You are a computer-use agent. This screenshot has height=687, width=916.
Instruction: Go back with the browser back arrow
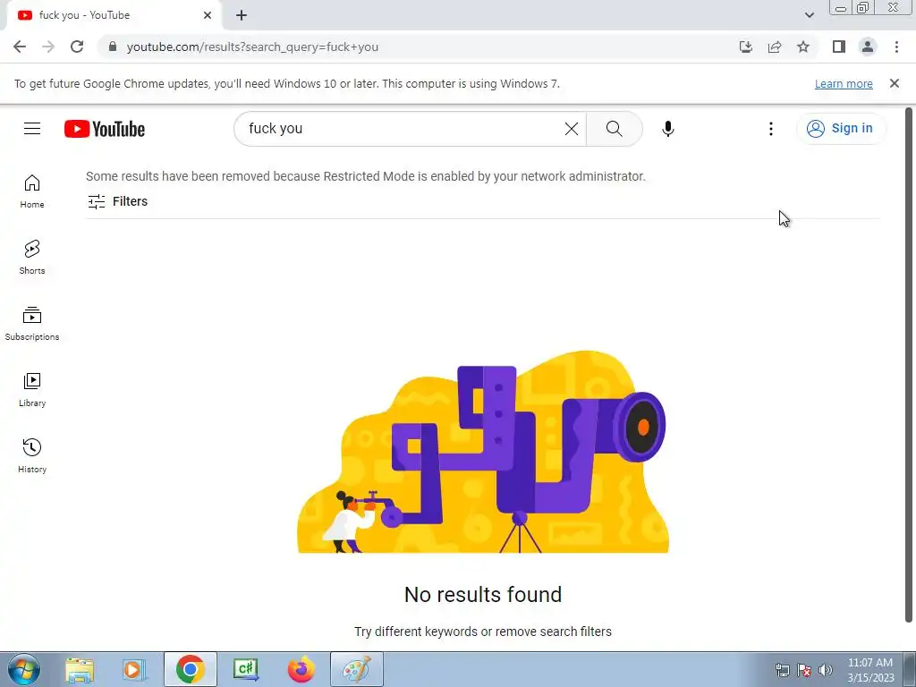20,47
